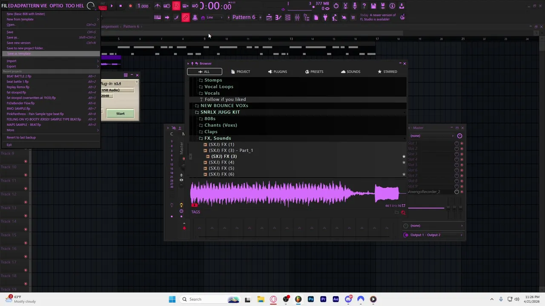Open File Explorer from taskbar

(261, 299)
